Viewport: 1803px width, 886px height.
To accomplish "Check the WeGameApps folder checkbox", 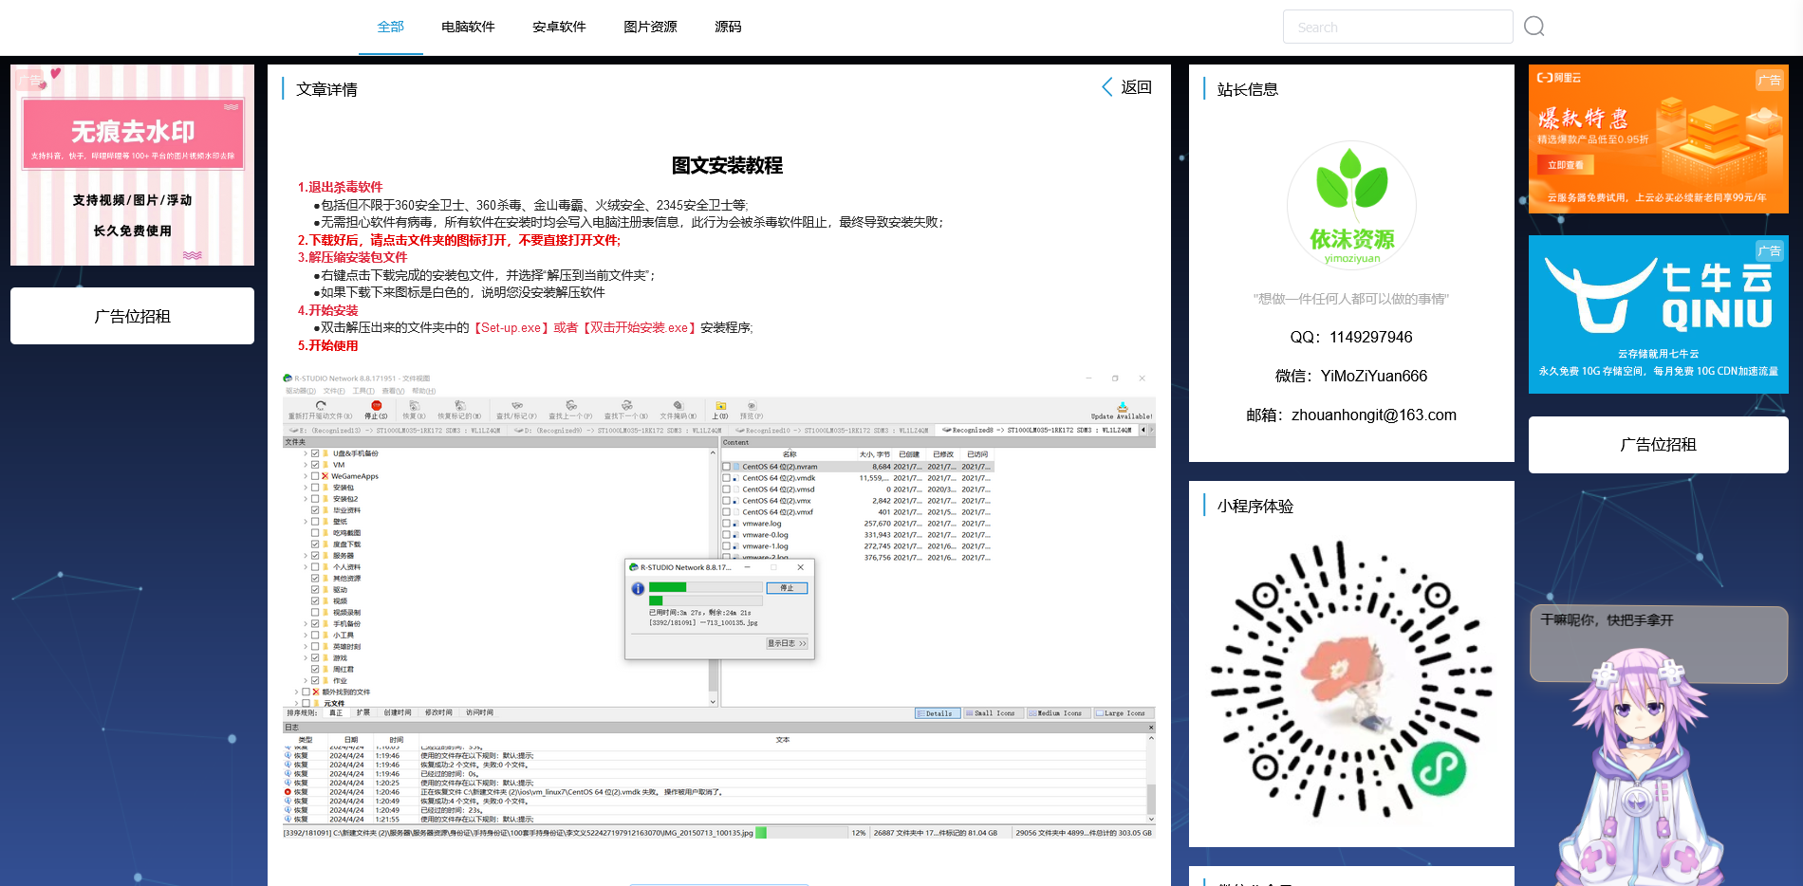I will point(315,476).
